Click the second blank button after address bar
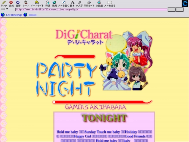This screenshot has height=142, width=189. click(180, 9)
